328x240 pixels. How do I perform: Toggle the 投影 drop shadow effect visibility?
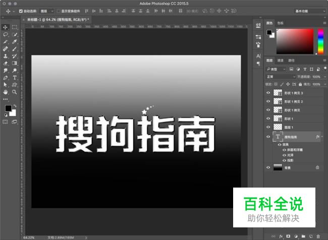click(x=284, y=160)
